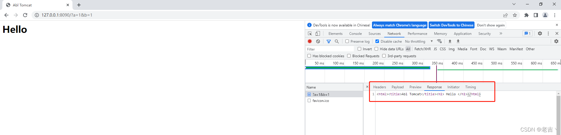Stop recording network log
Viewport: 561px width, 135px height.
[310, 42]
